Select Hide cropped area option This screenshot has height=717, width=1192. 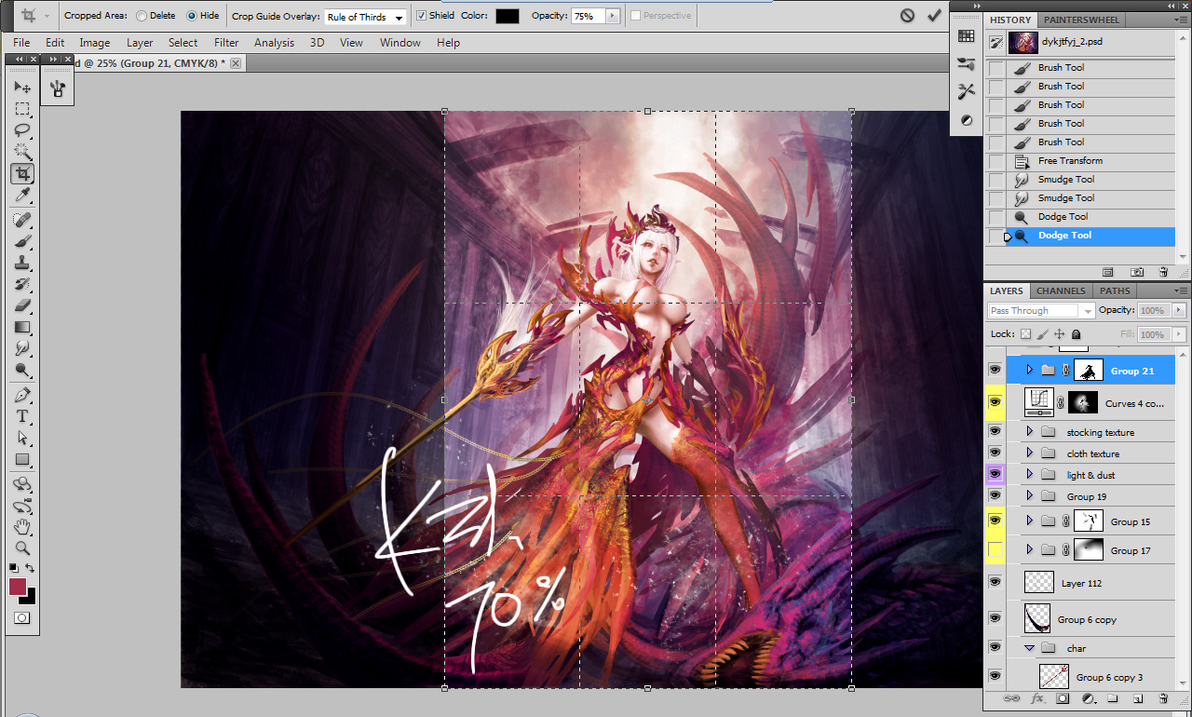click(x=192, y=16)
